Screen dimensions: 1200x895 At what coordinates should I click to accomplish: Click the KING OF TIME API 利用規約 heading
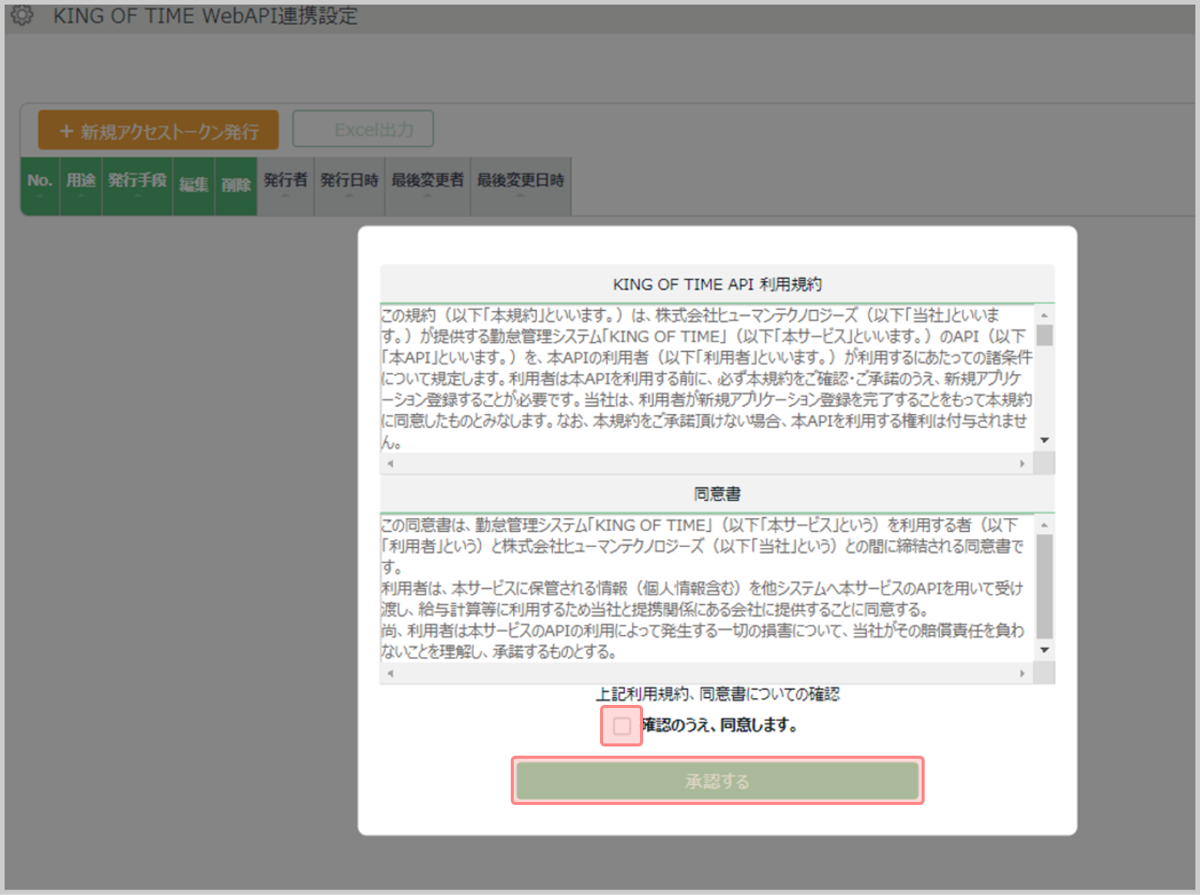[717, 285]
